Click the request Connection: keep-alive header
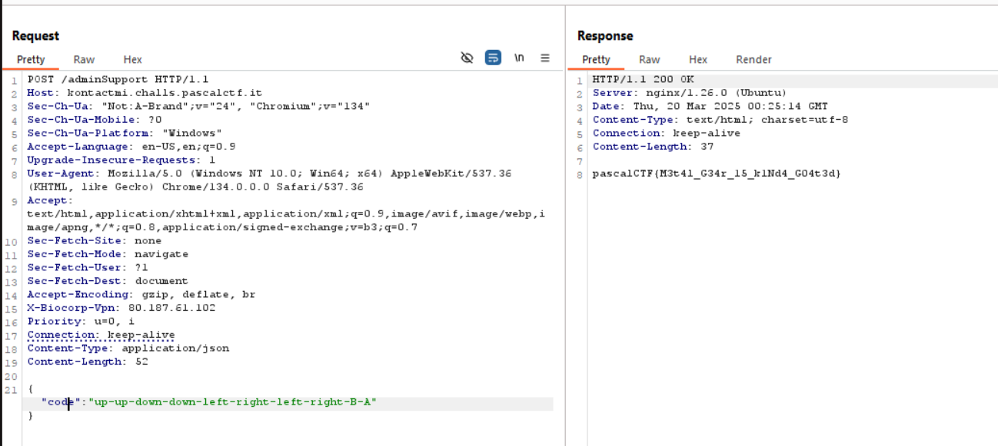The height and width of the screenshot is (446, 998). [101, 335]
